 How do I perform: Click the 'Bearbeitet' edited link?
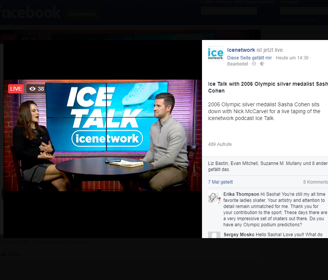coord(238,64)
